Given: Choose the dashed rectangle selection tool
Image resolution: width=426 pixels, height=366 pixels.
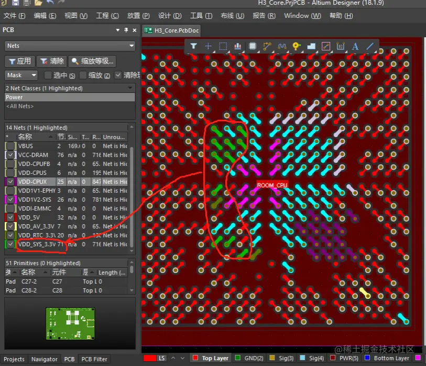Looking at the screenshot, I should coord(223,46).
